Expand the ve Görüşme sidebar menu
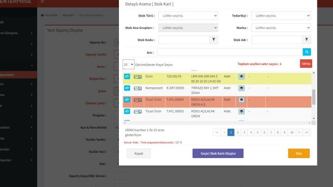This screenshot has height=187, width=333. pyautogui.click(x=17, y=33)
